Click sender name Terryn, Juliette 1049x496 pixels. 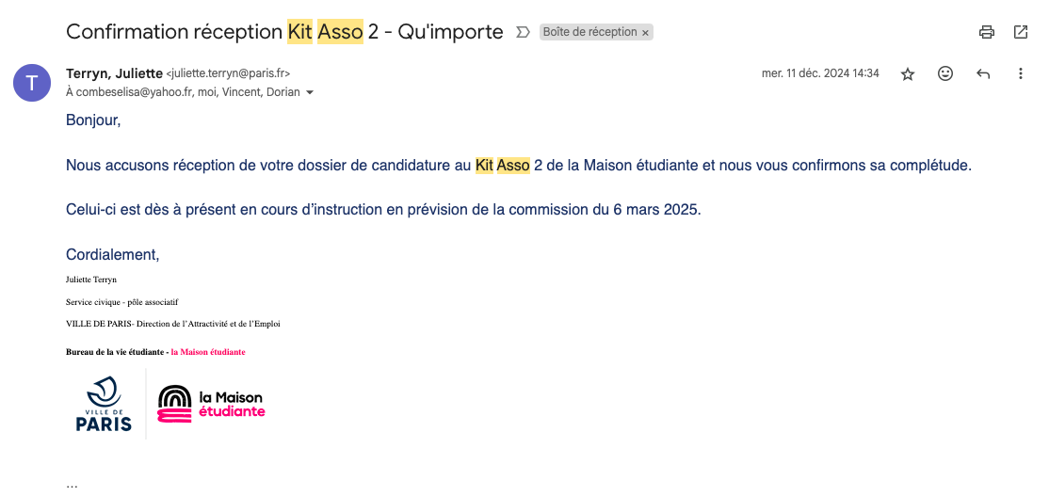(114, 72)
